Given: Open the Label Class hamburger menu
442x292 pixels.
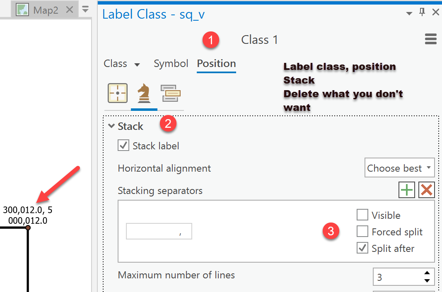Looking at the screenshot, I should click(x=431, y=40).
